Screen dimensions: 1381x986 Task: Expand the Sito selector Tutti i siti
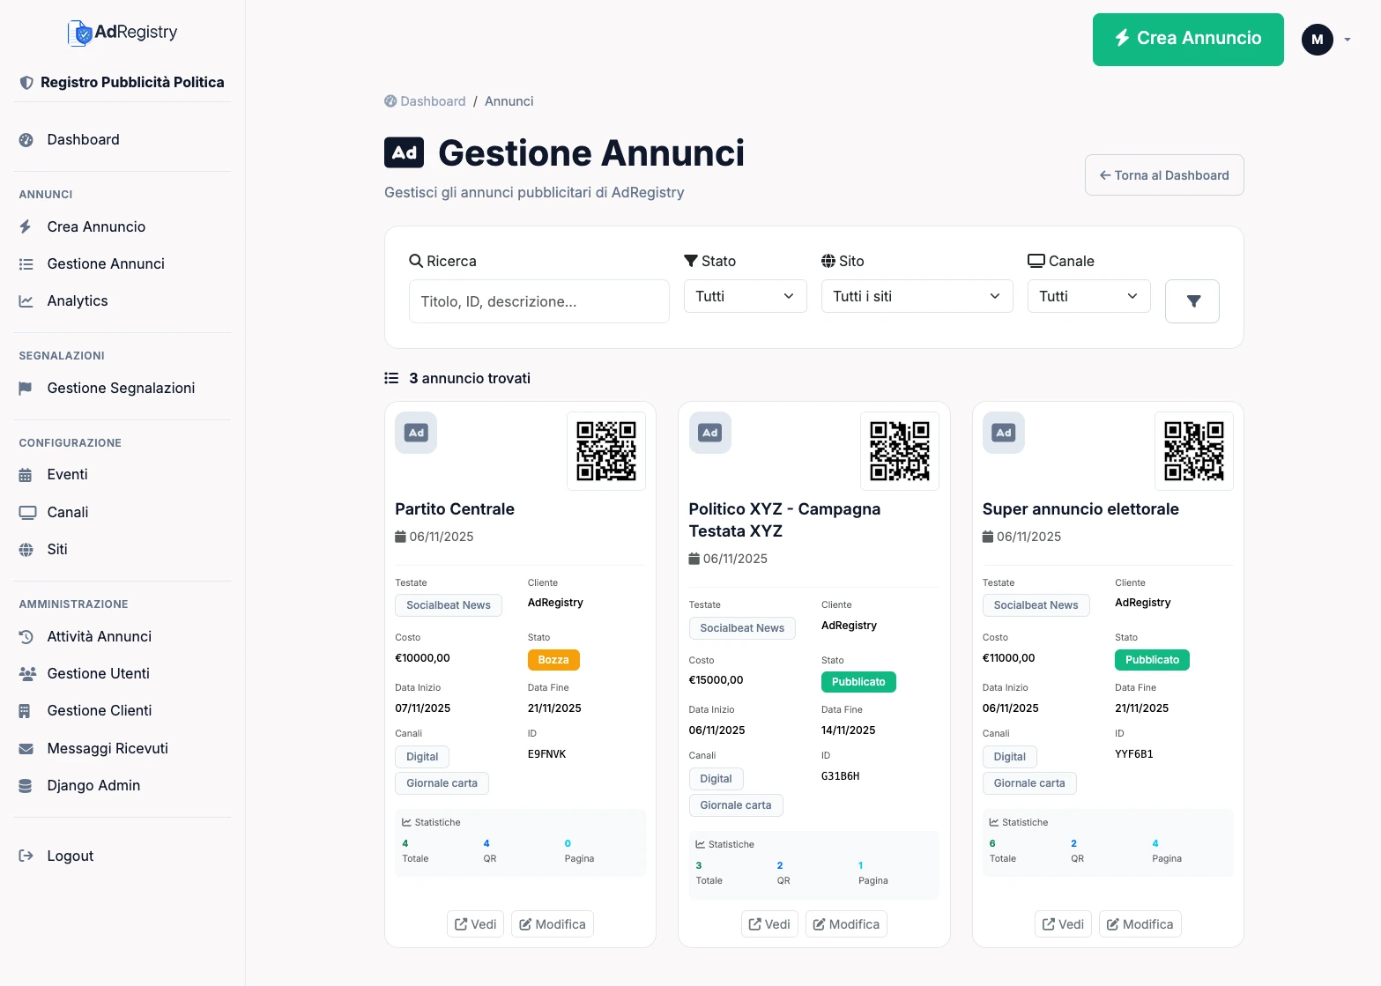click(x=916, y=296)
